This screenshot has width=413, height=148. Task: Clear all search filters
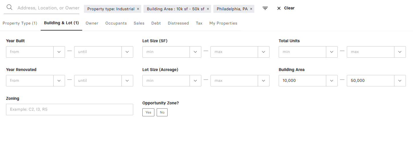(286, 8)
